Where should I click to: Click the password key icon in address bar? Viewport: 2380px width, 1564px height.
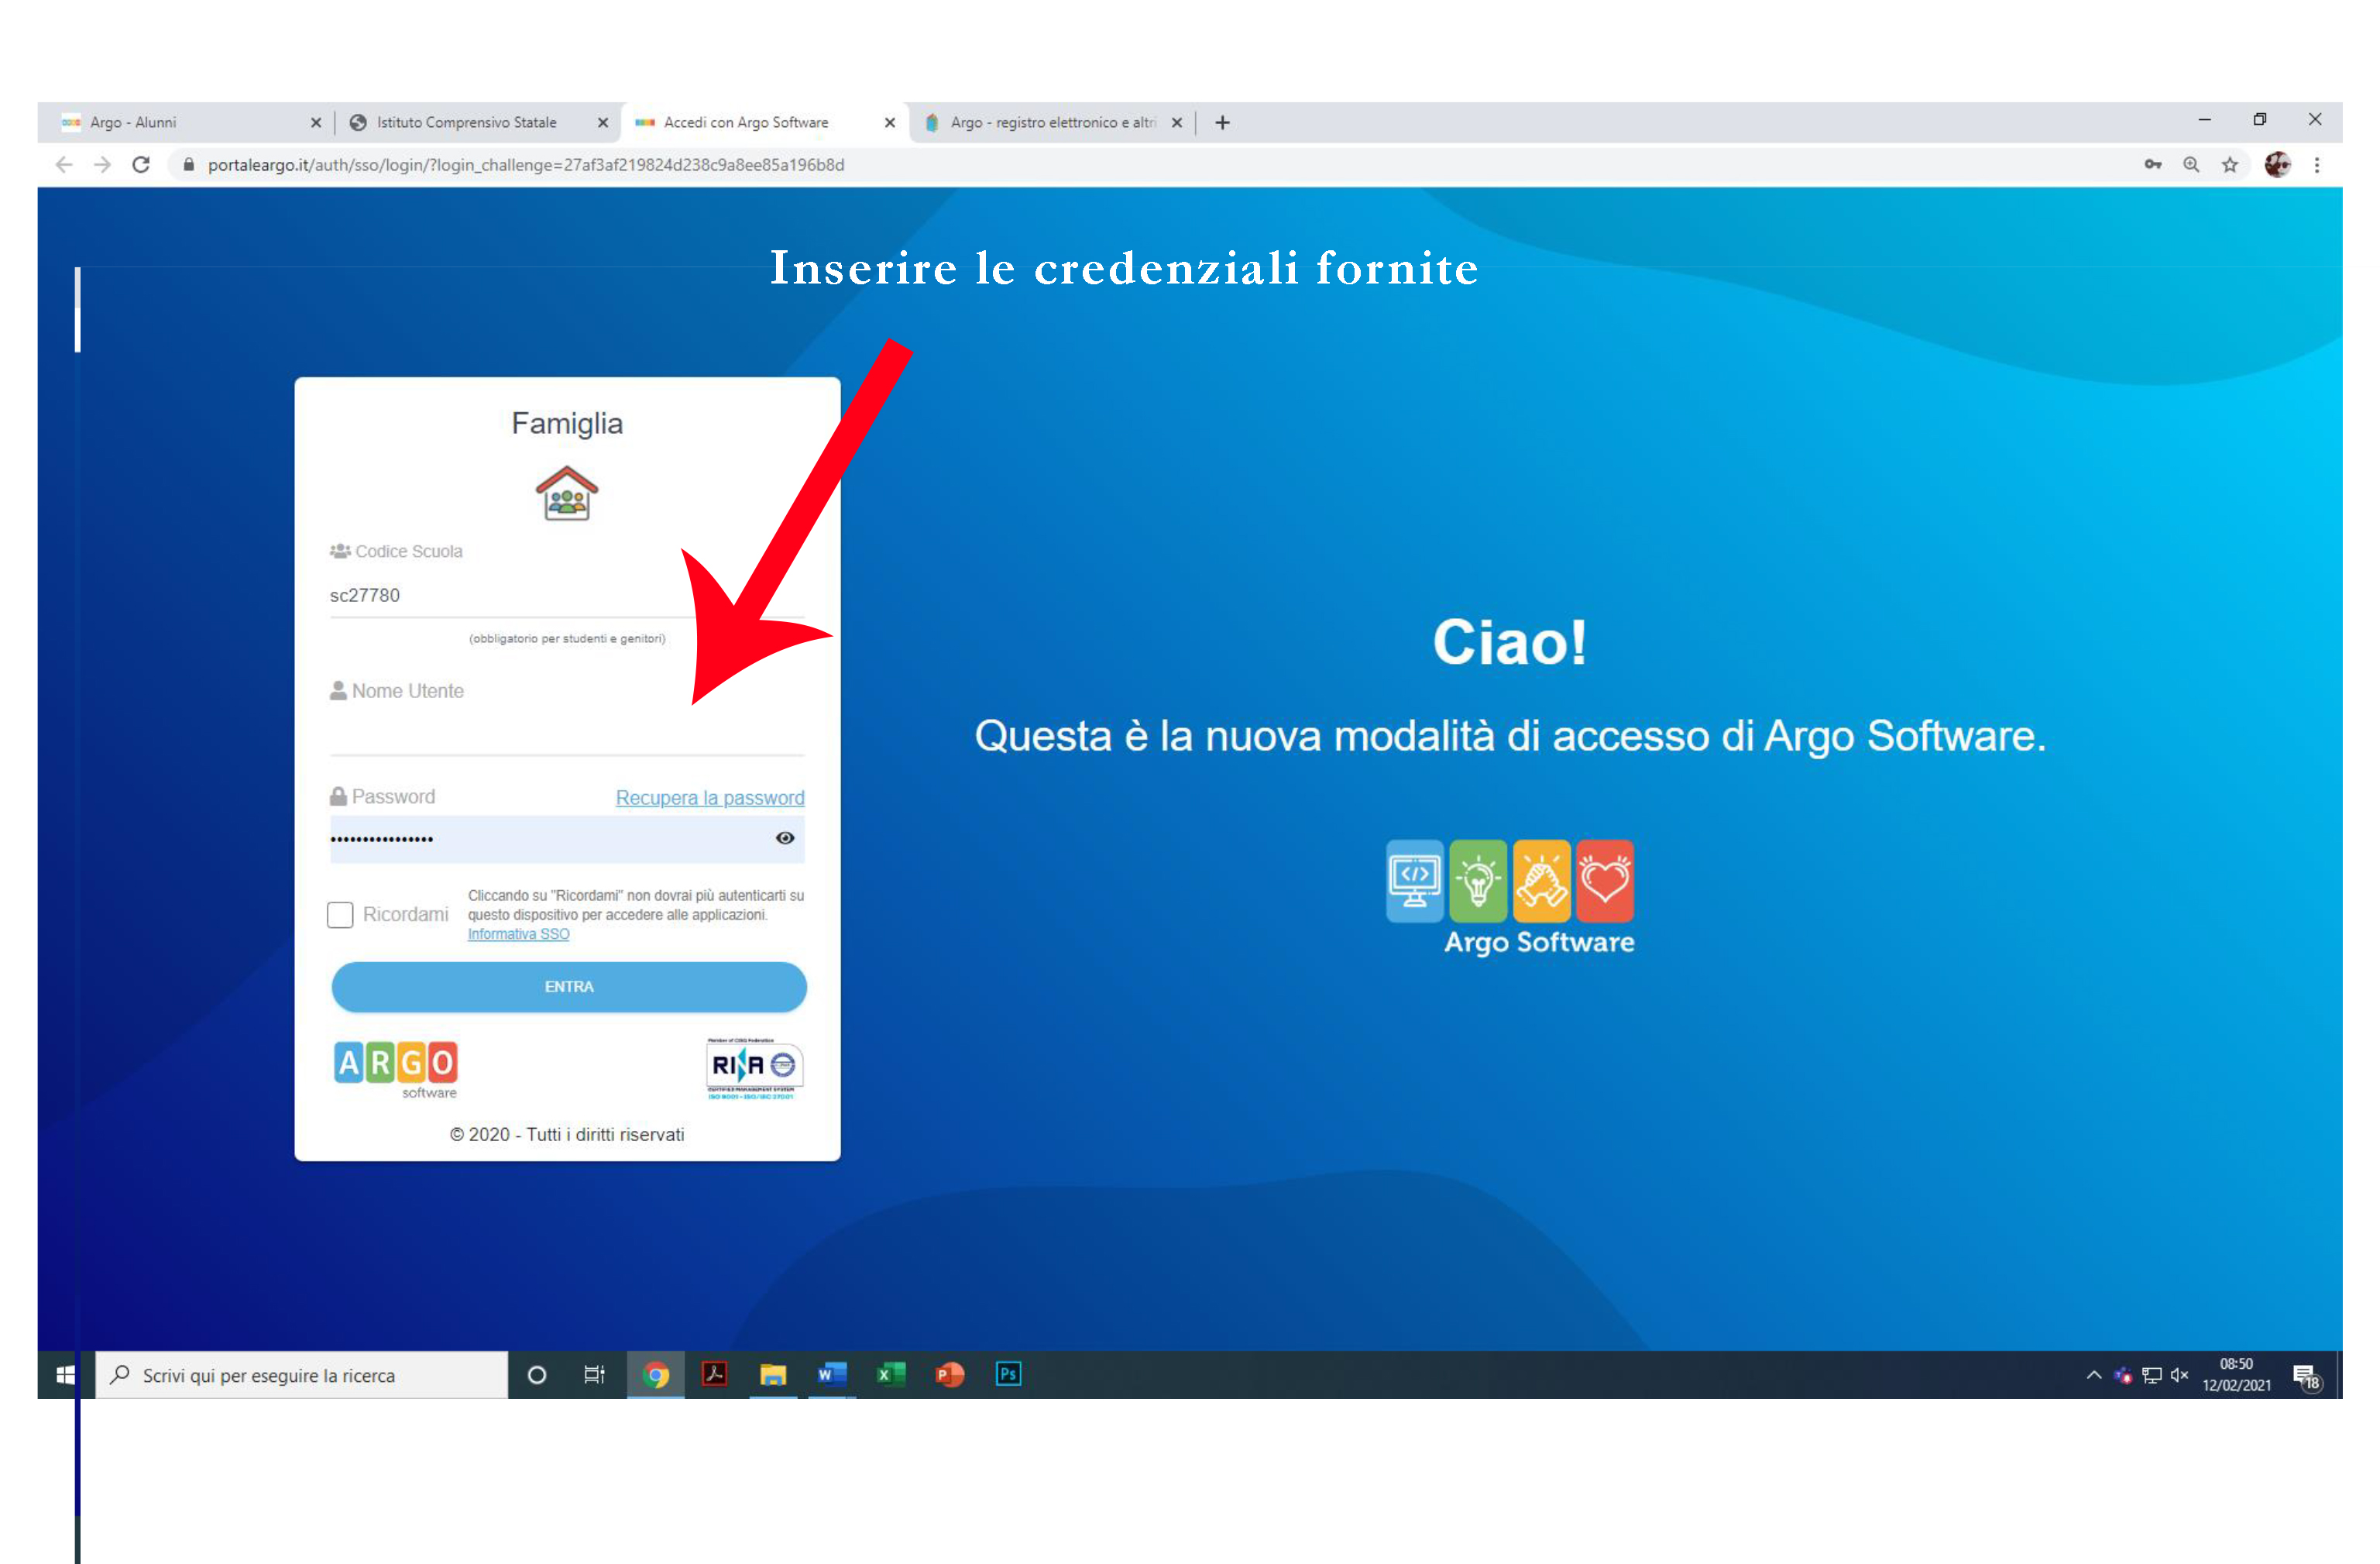point(2152,165)
